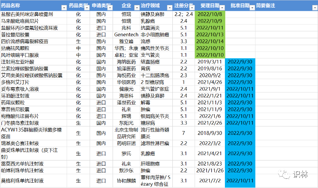
Task: Open the 治疗领域 filter dropdown
Action: click(169, 7)
